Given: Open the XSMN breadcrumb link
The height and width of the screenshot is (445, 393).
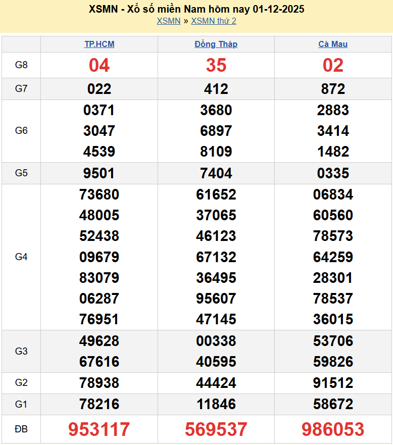Looking at the screenshot, I should (168, 21).
